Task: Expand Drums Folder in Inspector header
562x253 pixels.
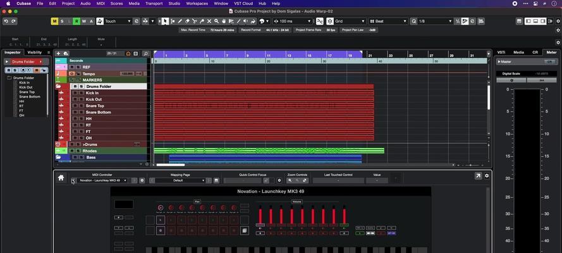Action: coord(7,61)
